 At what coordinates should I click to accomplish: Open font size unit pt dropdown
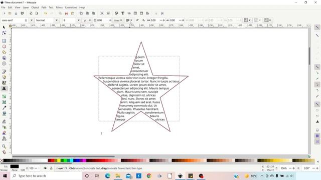pyautogui.click(x=87, y=20)
